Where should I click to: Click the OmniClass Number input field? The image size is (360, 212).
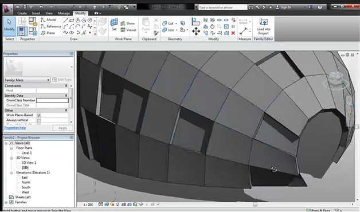(x=52, y=100)
